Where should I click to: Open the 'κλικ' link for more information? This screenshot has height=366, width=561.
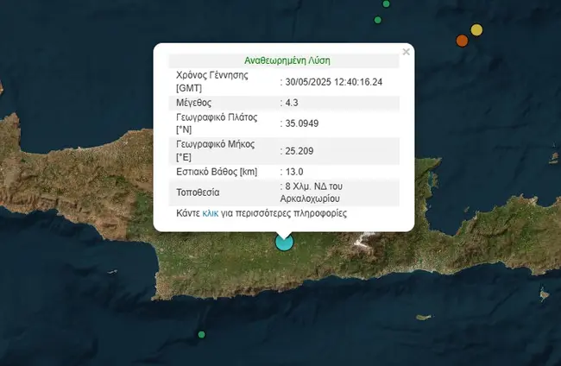(210, 213)
